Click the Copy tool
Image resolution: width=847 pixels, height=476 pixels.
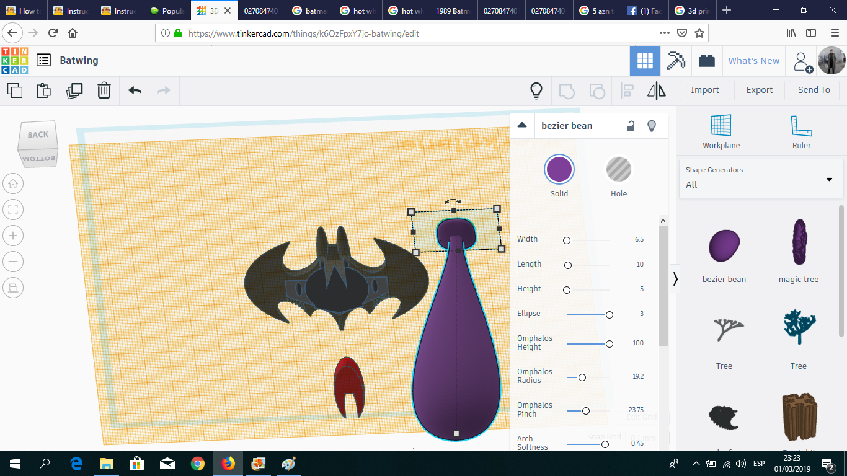point(15,90)
